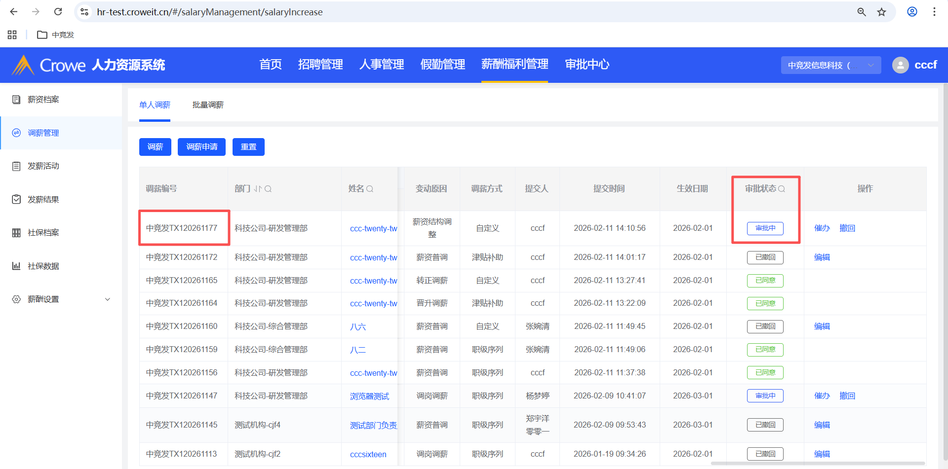This screenshot has width=948, height=469.
Task: Click the 调薪申请 button
Action: pos(201,147)
